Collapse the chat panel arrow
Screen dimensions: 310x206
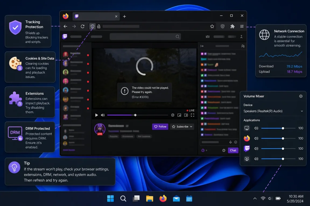point(202,46)
